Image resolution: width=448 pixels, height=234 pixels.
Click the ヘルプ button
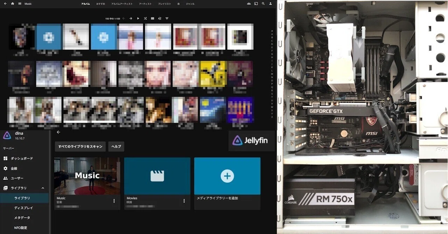point(116,146)
